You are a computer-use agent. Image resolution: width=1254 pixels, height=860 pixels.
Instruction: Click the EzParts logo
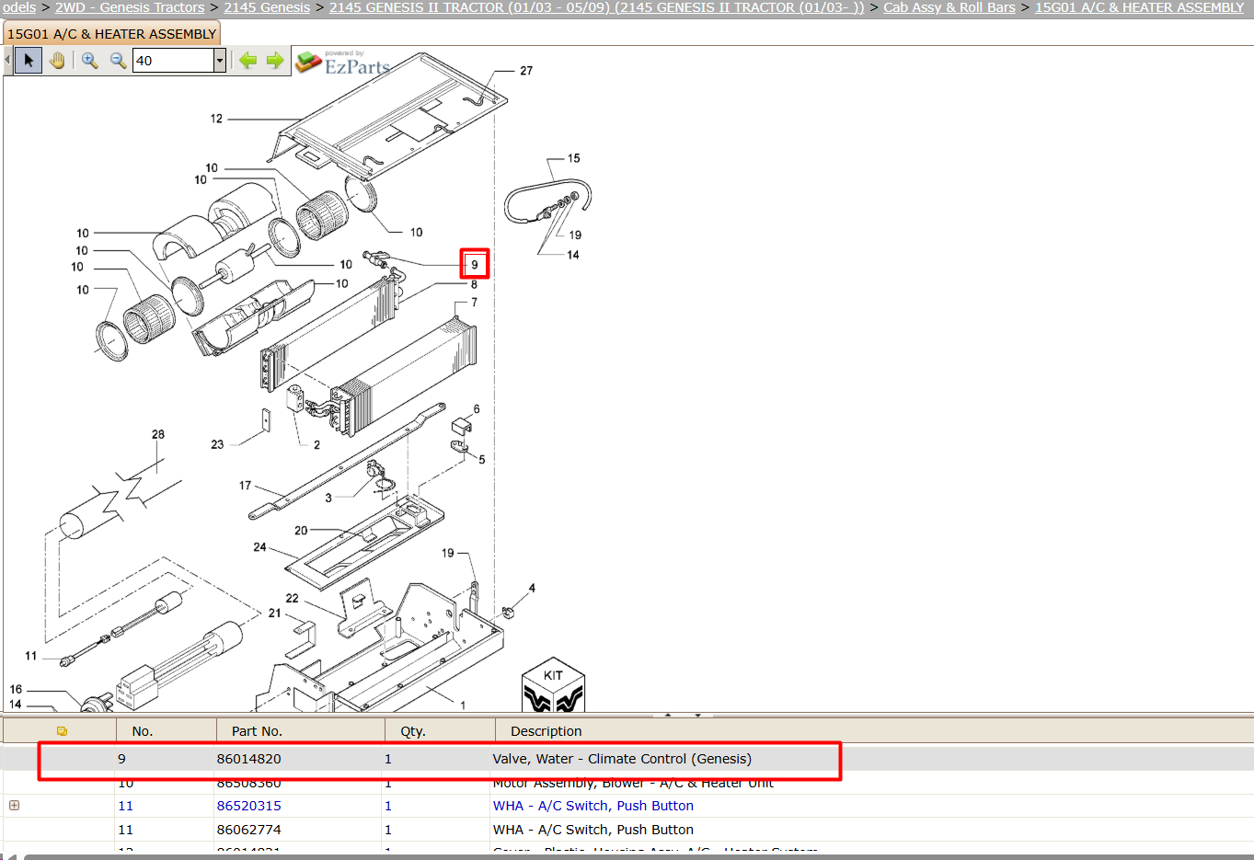point(343,63)
